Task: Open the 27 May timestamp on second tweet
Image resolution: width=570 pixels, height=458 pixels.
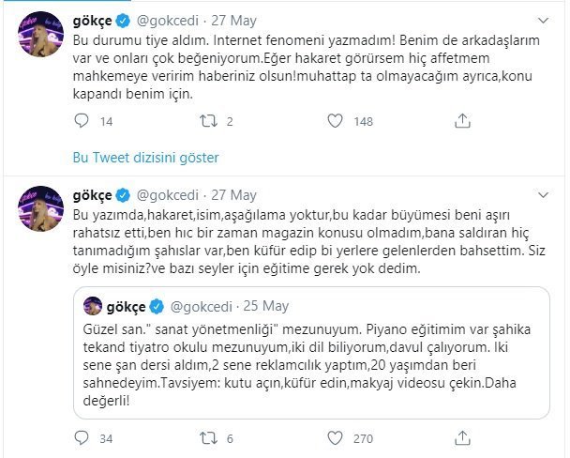Action: click(x=234, y=195)
